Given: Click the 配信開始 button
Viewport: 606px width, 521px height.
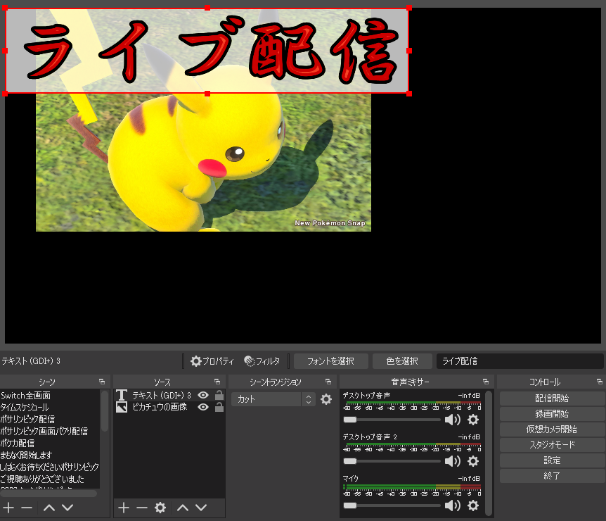Looking at the screenshot, I should tap(552, 398).
